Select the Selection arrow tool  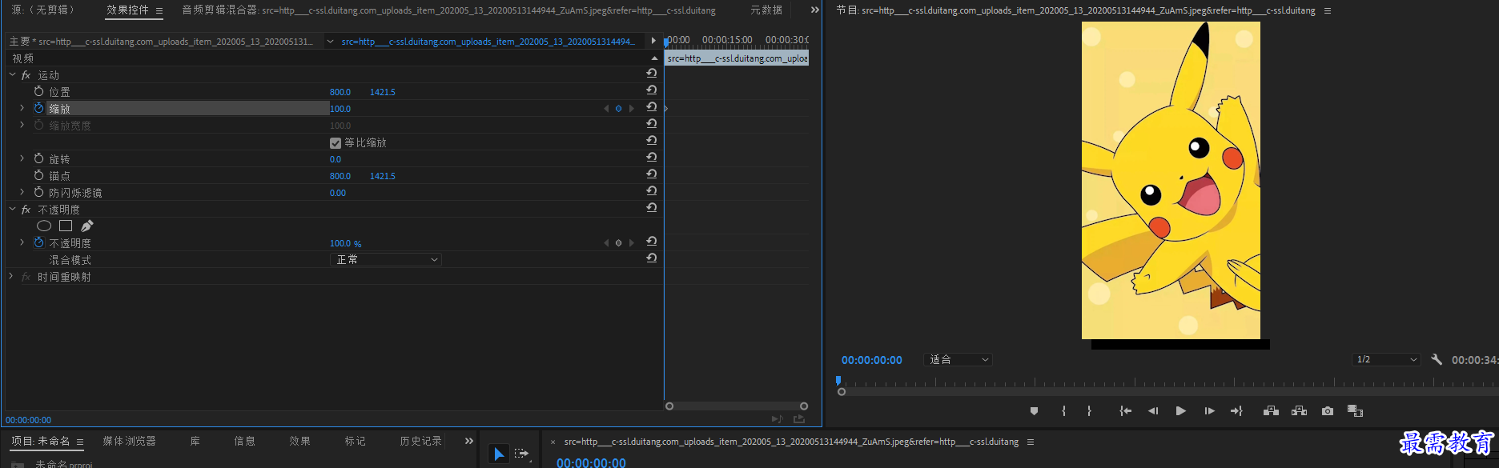498,454
